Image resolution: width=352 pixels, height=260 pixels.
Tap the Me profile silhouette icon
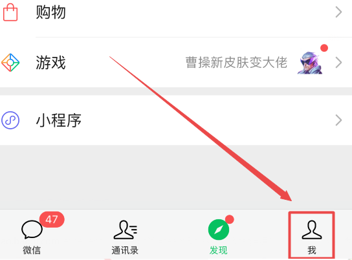[312, 230]
